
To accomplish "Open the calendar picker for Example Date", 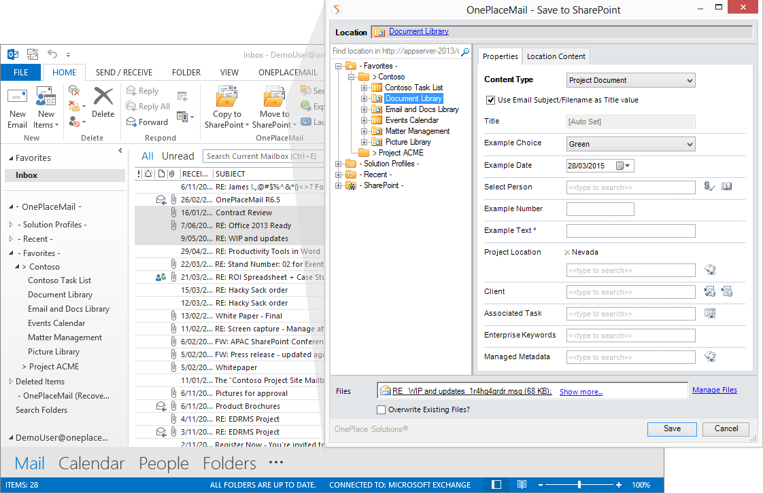I will coord(623,166).
